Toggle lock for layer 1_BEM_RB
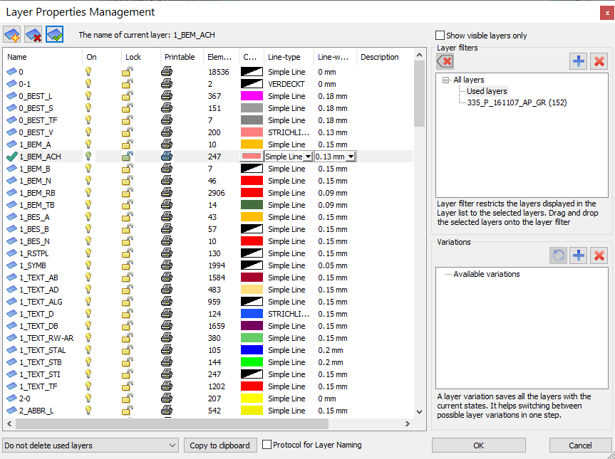This screenshot has height=459, width=615. point(128,193)
